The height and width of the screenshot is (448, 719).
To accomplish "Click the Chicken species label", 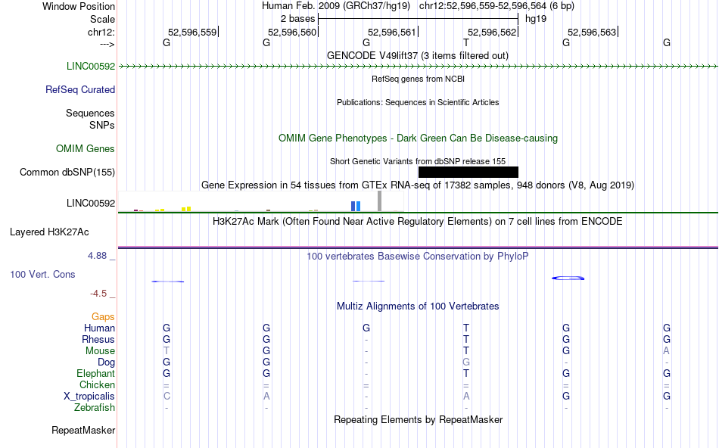I will click(x=97, y=384).
